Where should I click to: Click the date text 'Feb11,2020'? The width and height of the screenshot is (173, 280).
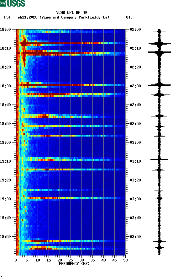[x=26, y=17]
